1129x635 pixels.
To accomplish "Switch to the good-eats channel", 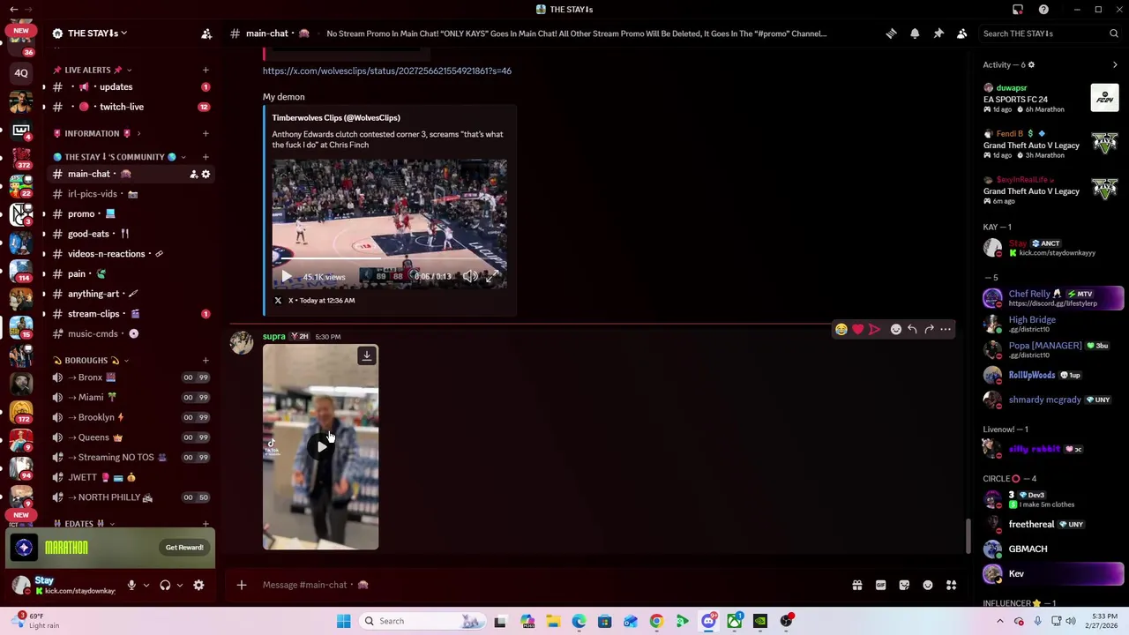I will [x=131, y=234].
